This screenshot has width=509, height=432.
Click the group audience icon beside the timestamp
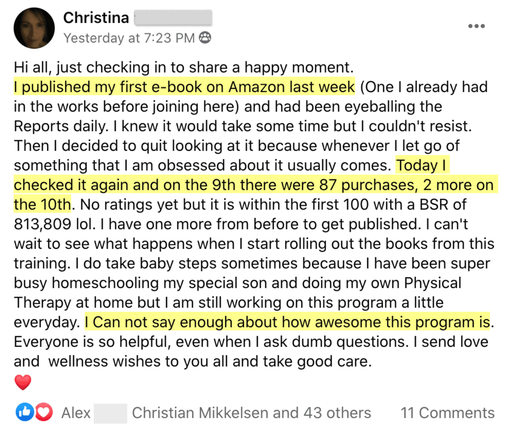point(205,37)
